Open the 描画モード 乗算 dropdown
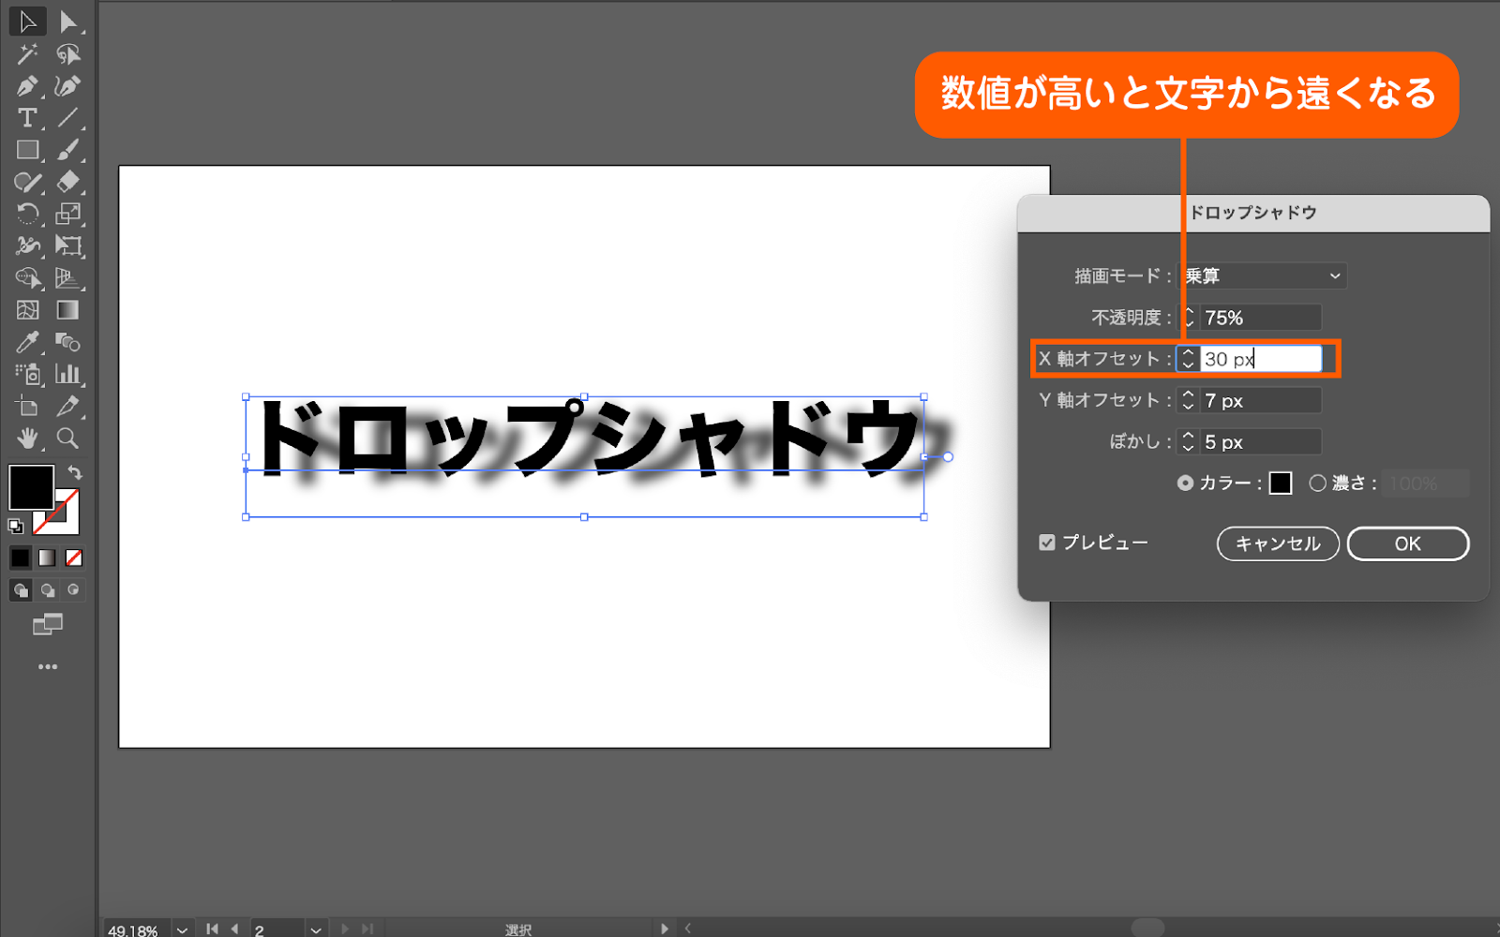Image resolution: width=1500 pixels, height=937 pixels. [x=1263, y=275]
